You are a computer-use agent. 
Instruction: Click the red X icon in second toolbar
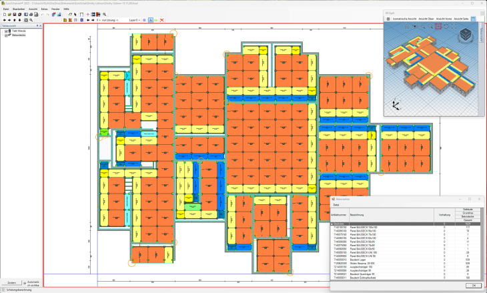[162, 20]
